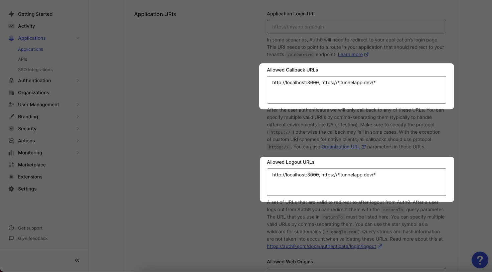Open the Organization URL link

(340, 147)
